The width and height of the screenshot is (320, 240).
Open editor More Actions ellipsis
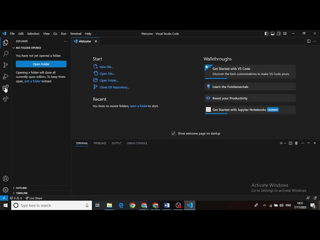314,41
